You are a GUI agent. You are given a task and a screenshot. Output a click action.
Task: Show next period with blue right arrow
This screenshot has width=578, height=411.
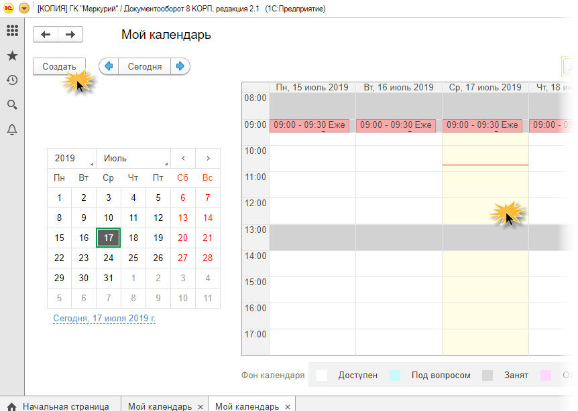180,66
